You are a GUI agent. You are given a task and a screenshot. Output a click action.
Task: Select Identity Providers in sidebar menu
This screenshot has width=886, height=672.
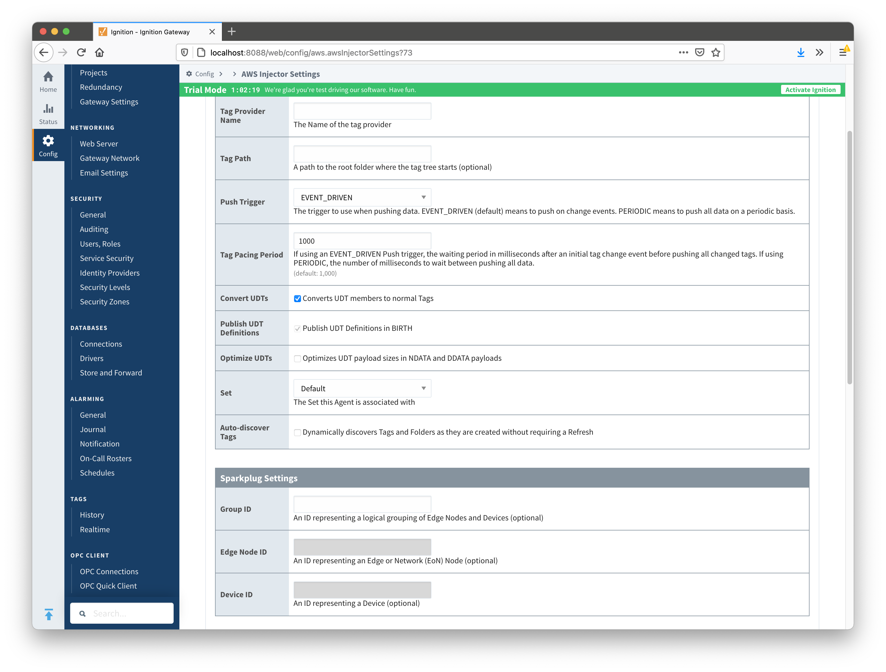[109, 273]
